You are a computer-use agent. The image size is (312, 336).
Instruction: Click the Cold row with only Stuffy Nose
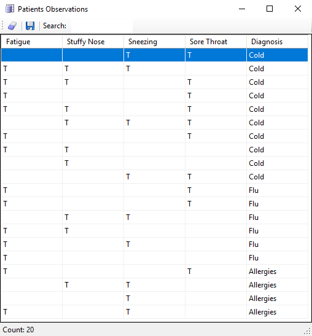point(155,163)
